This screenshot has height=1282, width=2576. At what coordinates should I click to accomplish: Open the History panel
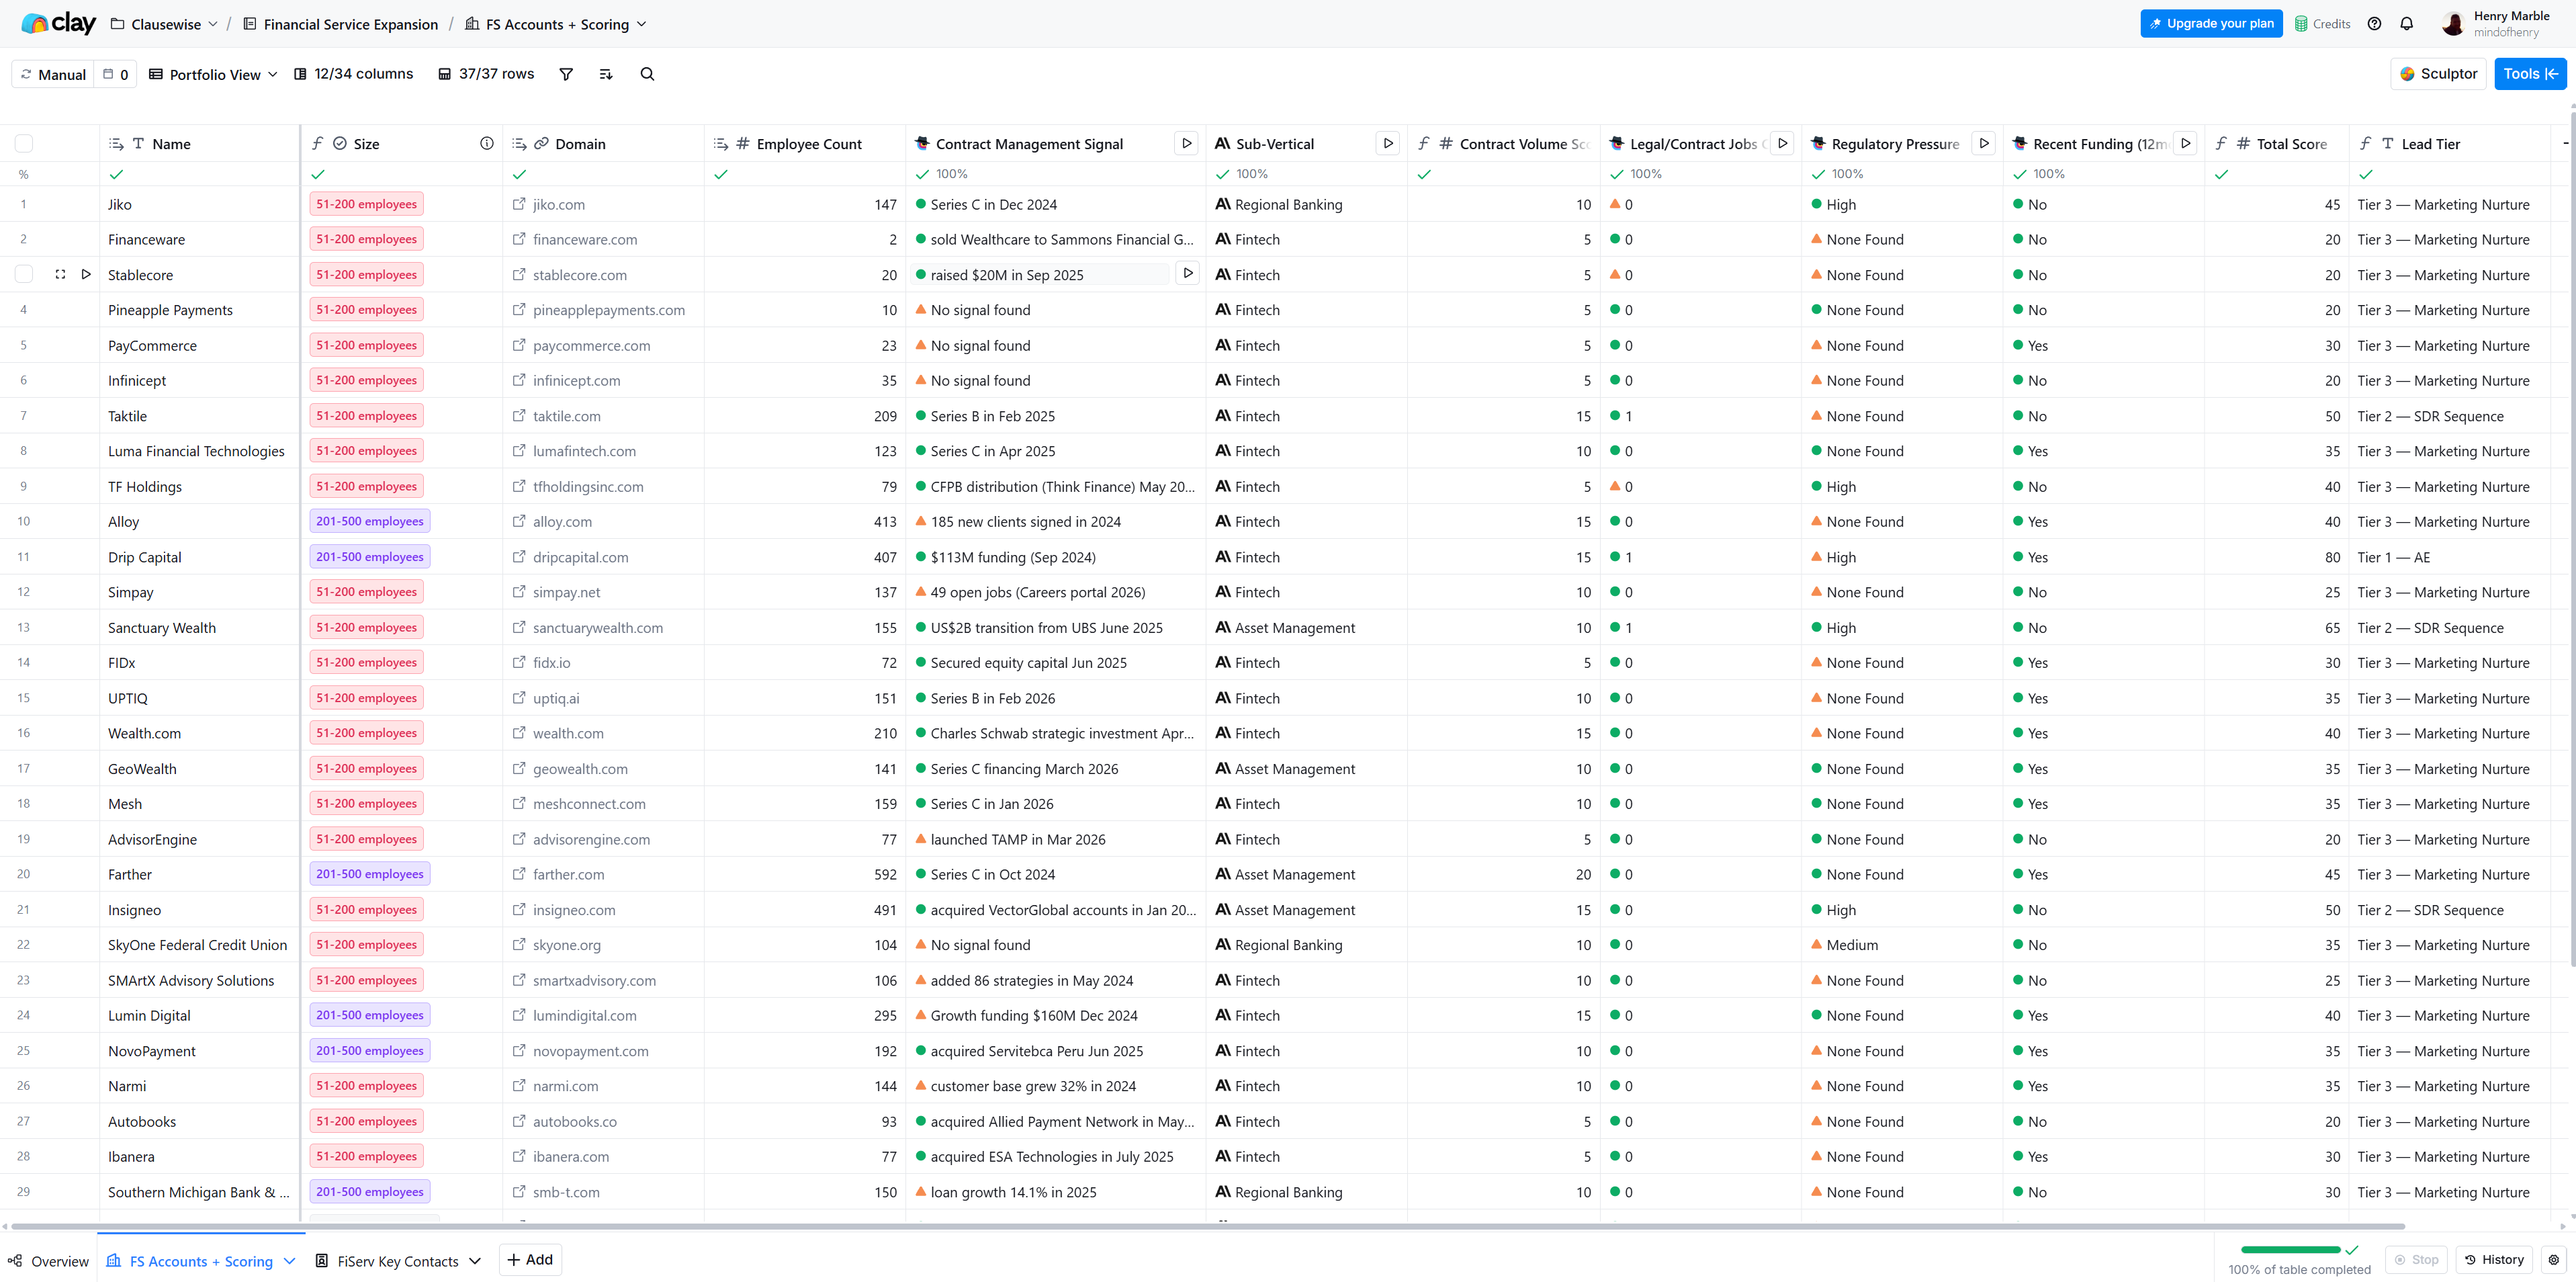tap(2493, 1260)
